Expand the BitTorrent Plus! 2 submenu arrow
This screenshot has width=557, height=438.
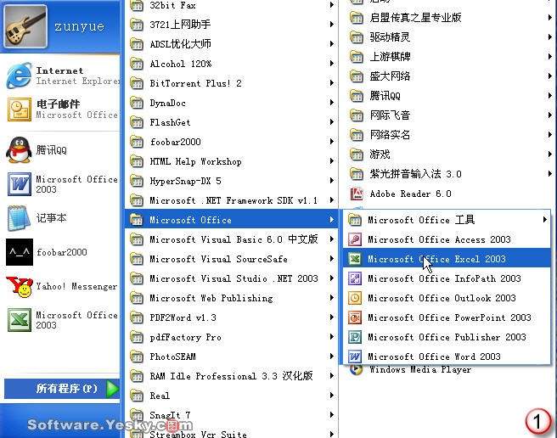pos(331,83)
